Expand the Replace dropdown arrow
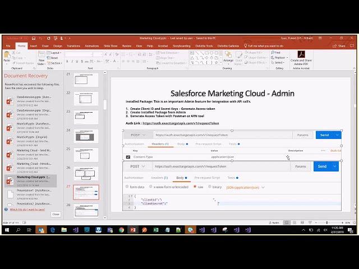Screen dimensions: 359x269 [x=287, y=58]
